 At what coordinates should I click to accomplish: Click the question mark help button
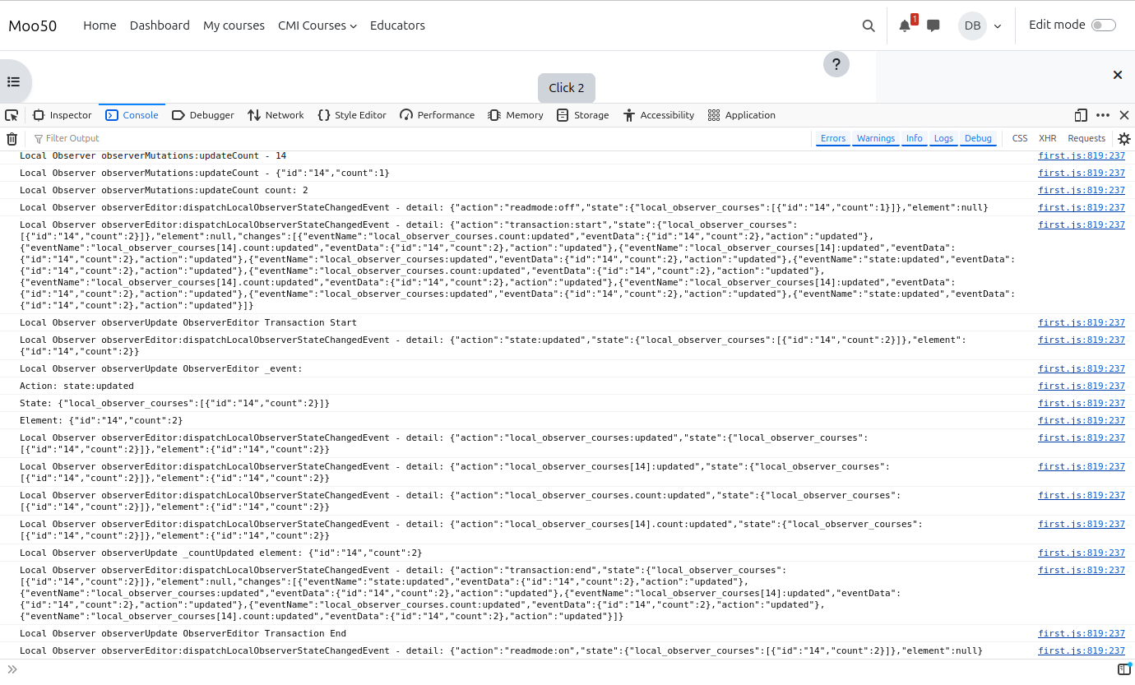tap(836, 64)
